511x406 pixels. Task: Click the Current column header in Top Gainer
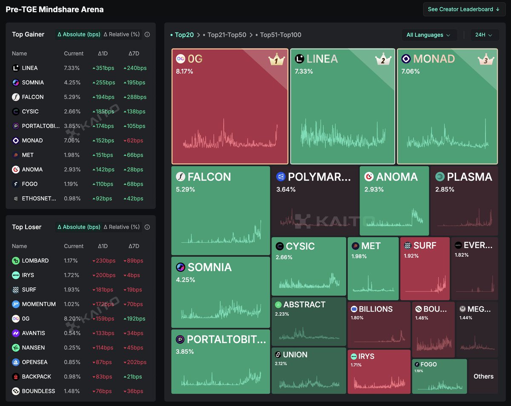tap(74, 54)
